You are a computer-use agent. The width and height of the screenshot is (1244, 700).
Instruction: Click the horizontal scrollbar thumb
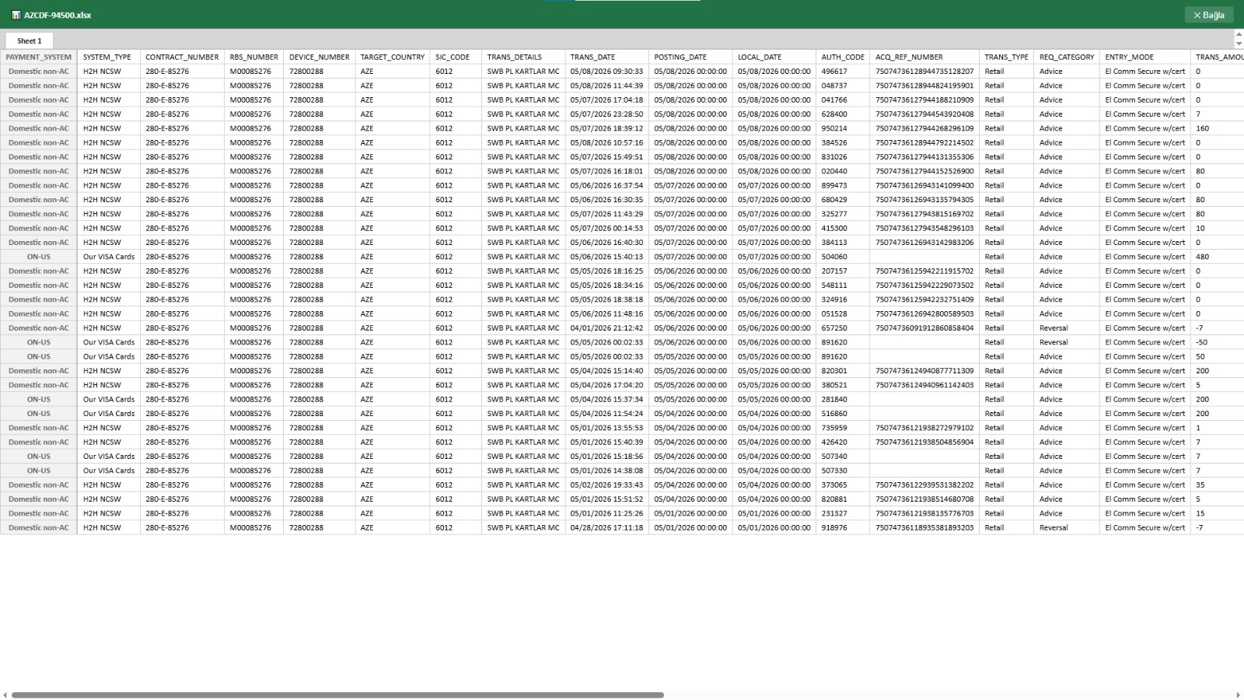click(337, 695)
